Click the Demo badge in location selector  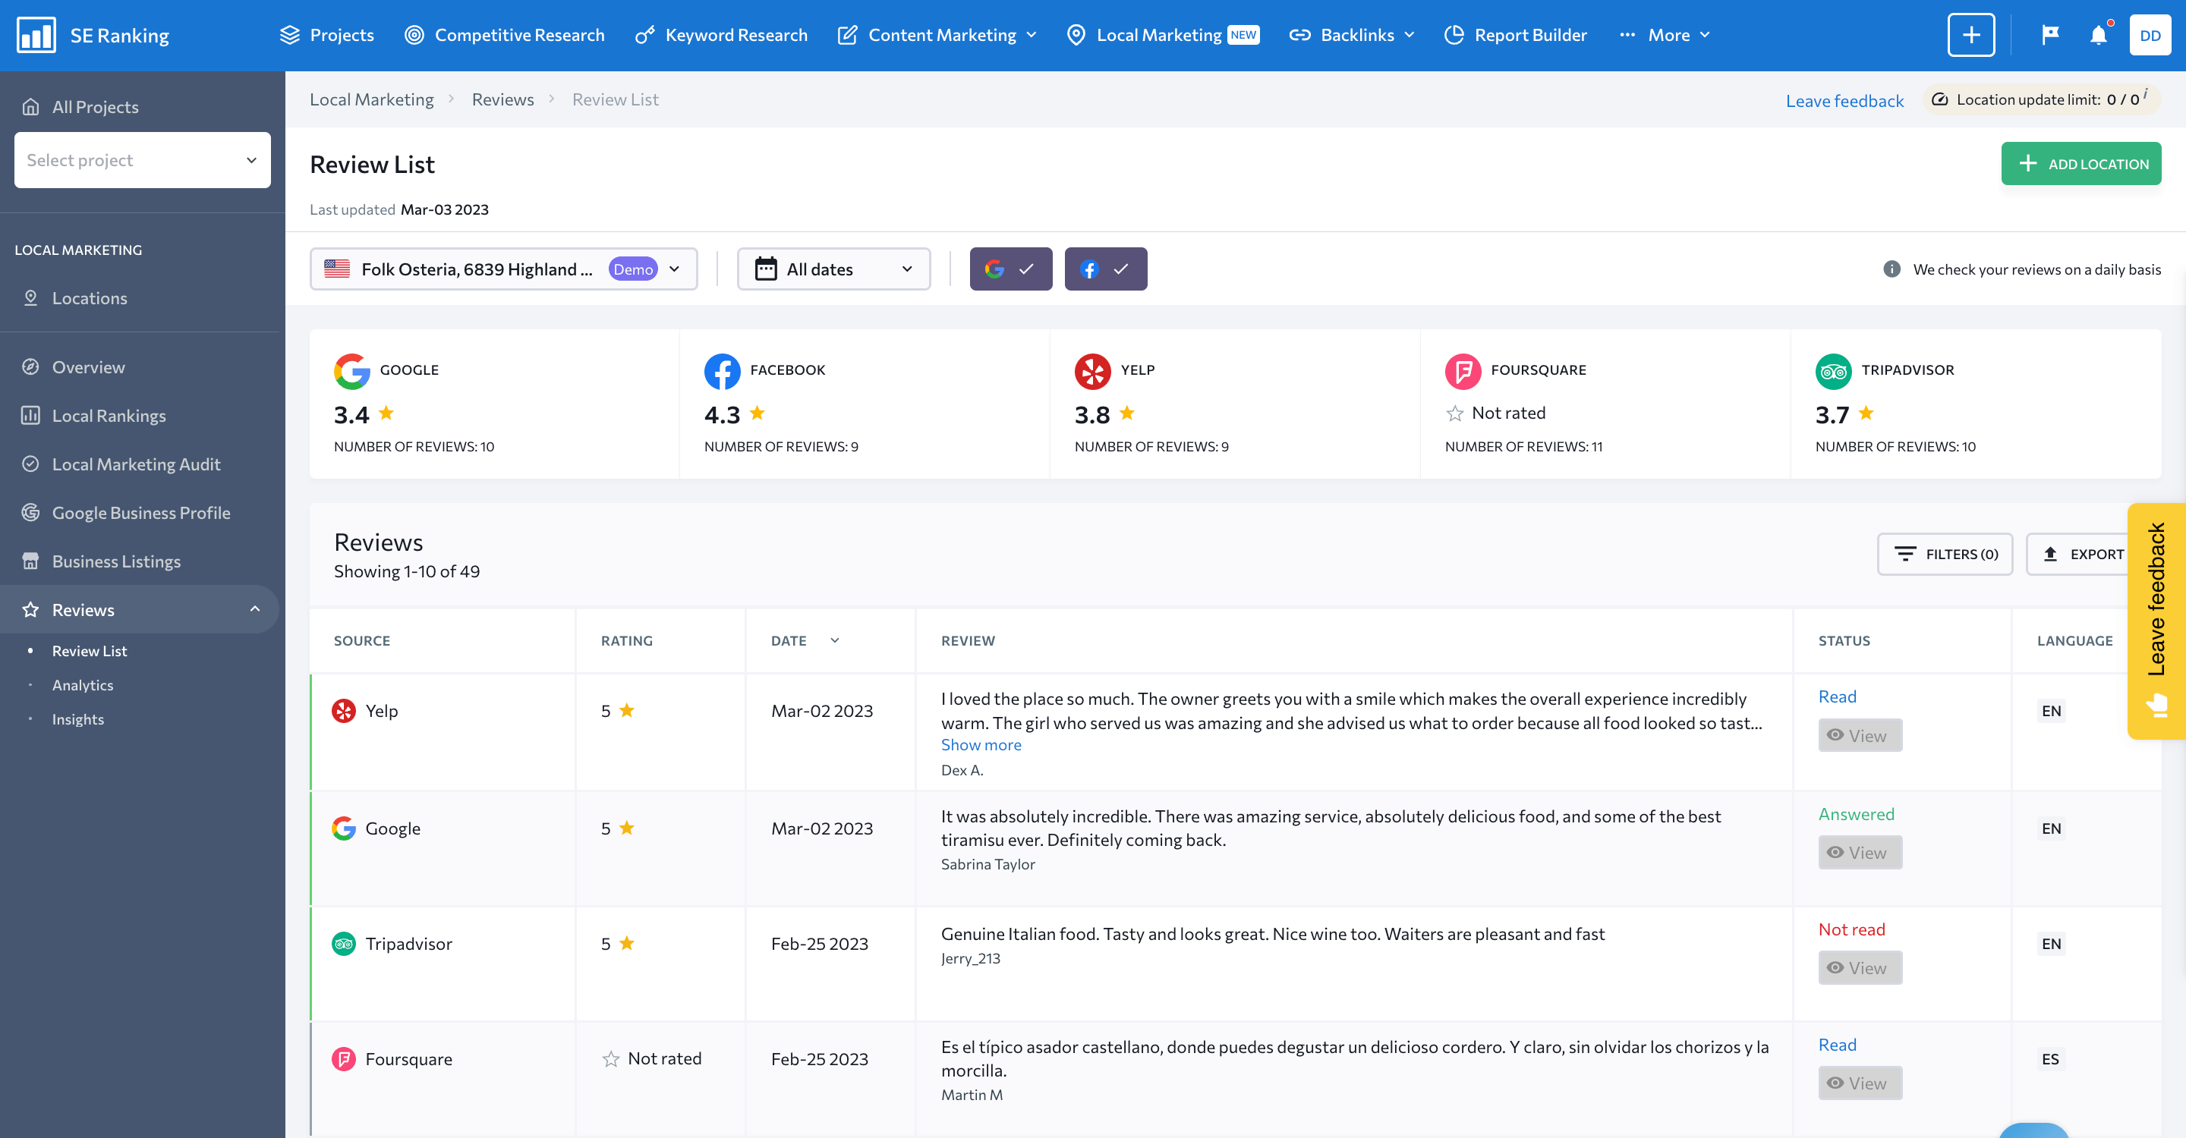[633, 269]
